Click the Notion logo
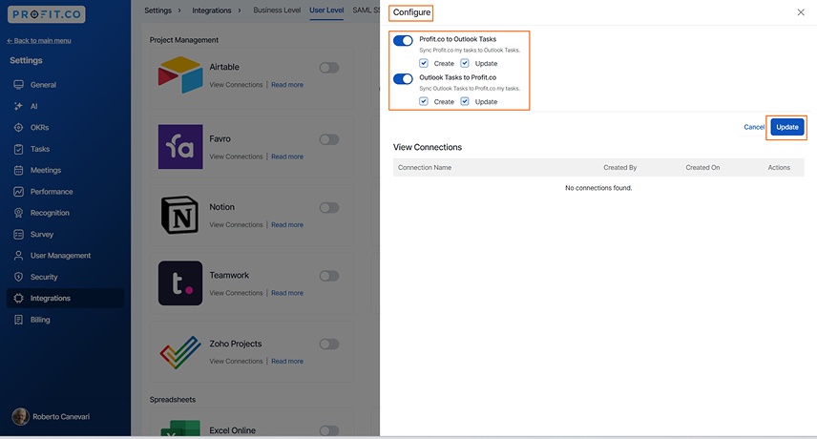The width and height of the screenshot is (817, 439). (180, 215)
